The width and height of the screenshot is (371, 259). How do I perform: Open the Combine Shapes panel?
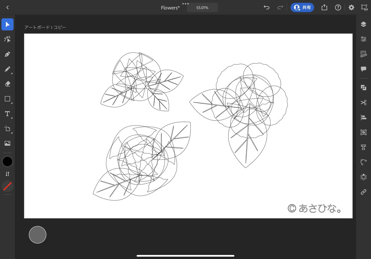(x=364, y=87)
